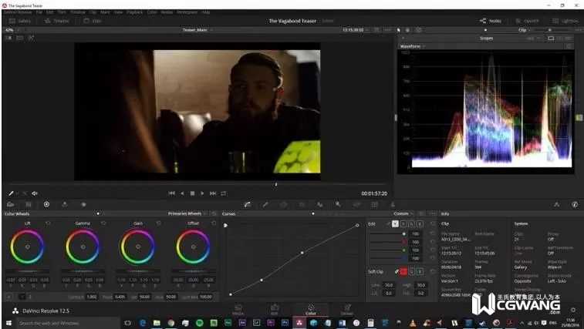Viewport: 584px width, 329px height.
Task: Toggle the Nodes panel button
Action: click(x=491, y=21)
